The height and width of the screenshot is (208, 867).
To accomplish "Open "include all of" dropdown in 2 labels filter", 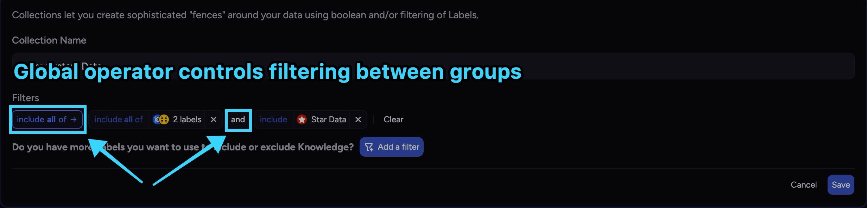I will tap(119, 119).
